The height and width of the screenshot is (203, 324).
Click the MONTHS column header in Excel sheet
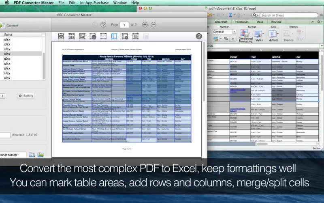(276, 57)
